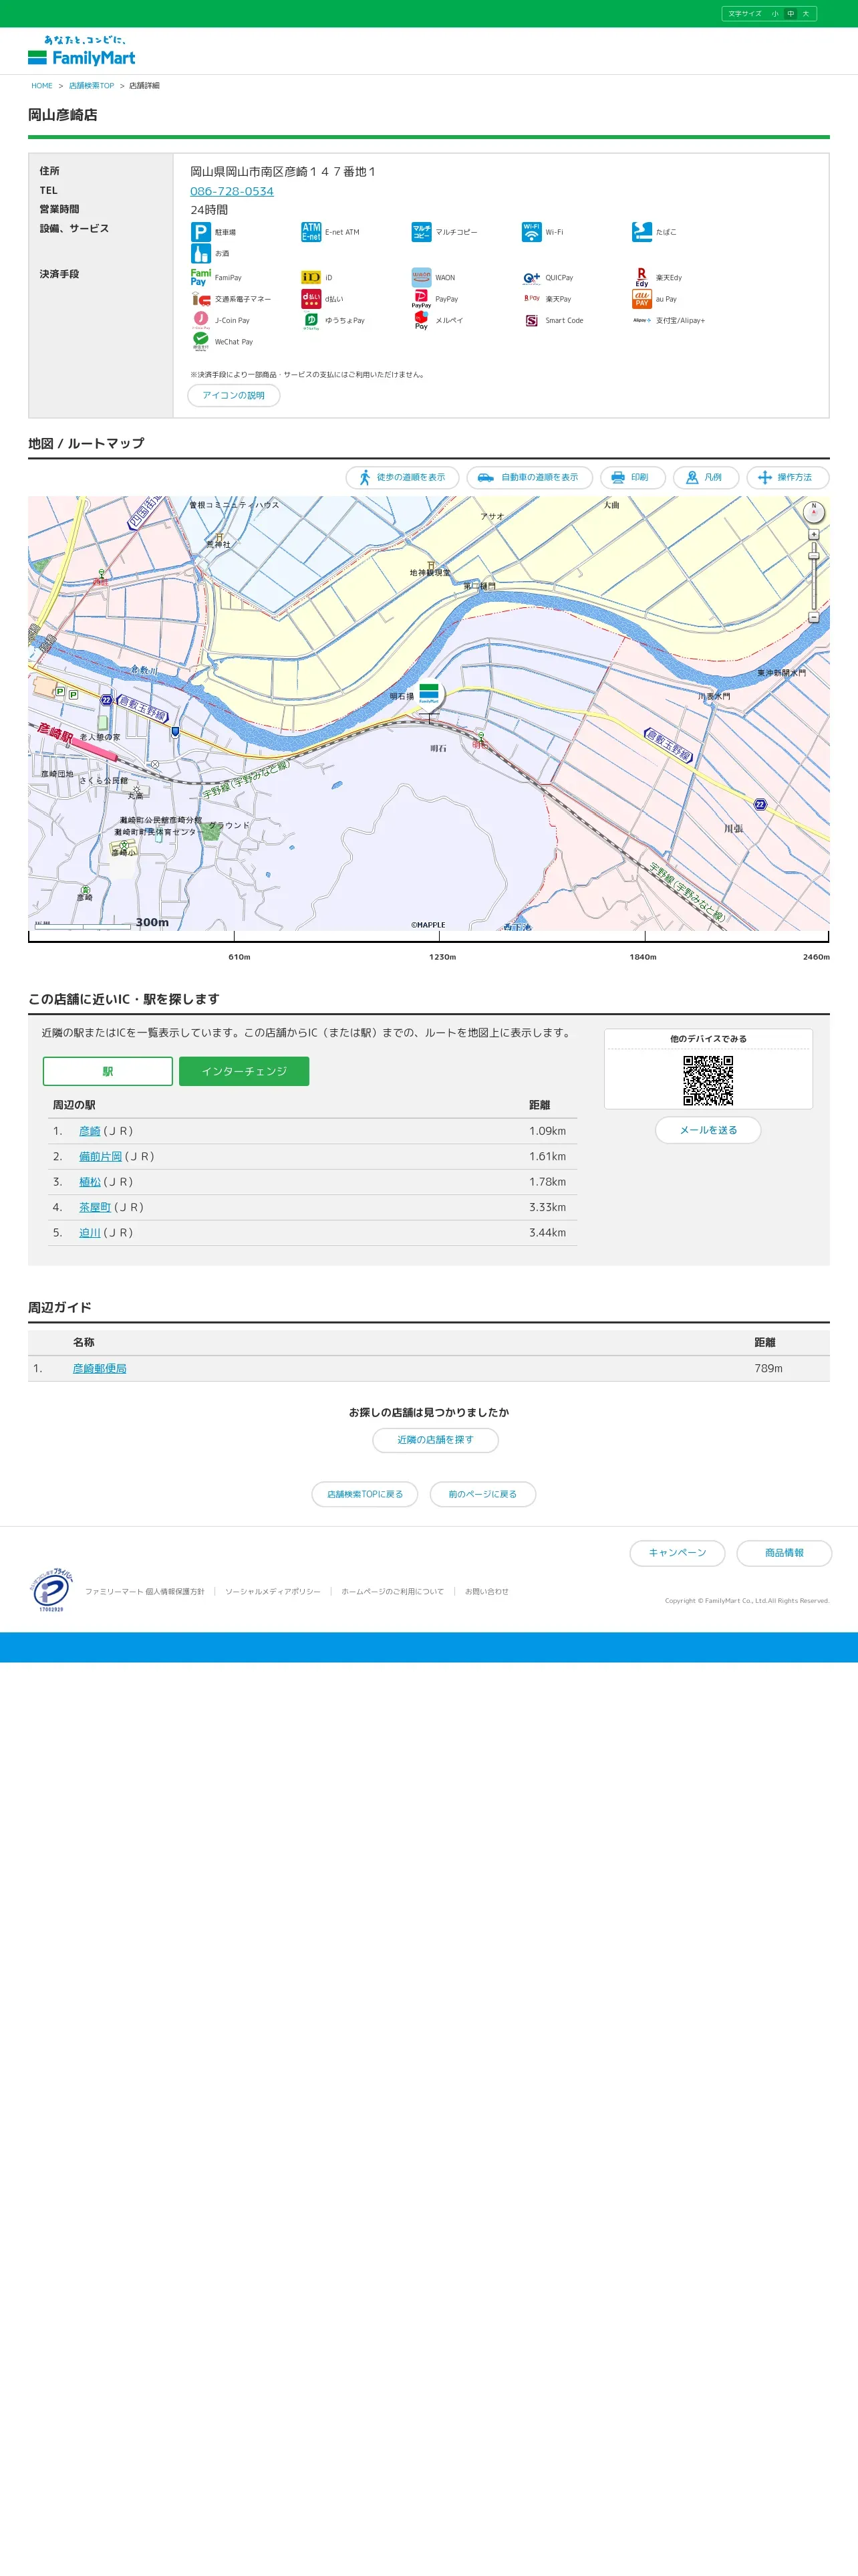The width and height of the screenshot is (858, 2576).
Task: Click the たばこ (tobacco) icon
Action: click(x=642, y=232)
